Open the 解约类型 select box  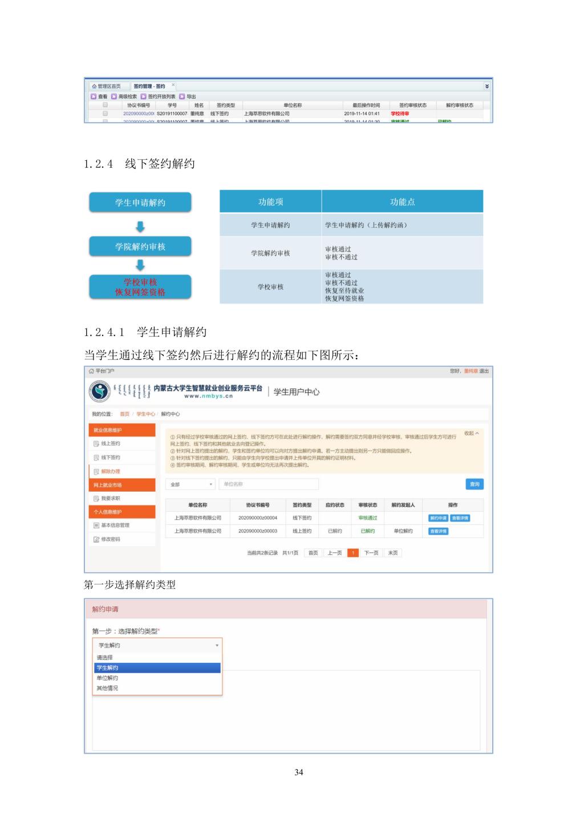(x=157, y=645)
